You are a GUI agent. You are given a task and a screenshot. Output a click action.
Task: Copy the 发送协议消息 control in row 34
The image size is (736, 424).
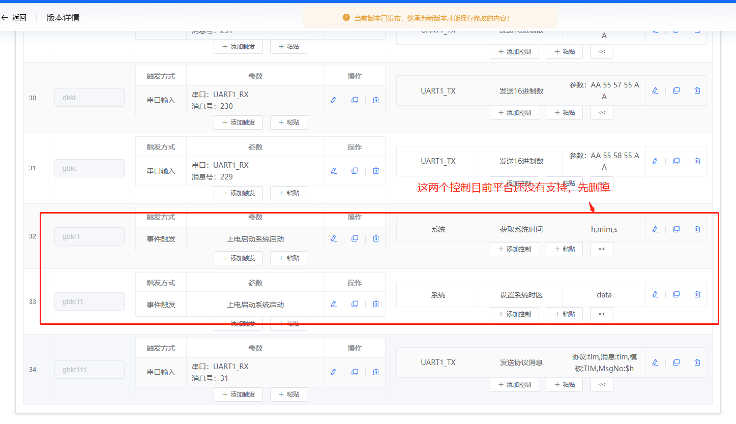tap(675, 362)
